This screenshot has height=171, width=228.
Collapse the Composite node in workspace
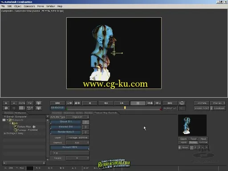[7, 120]
